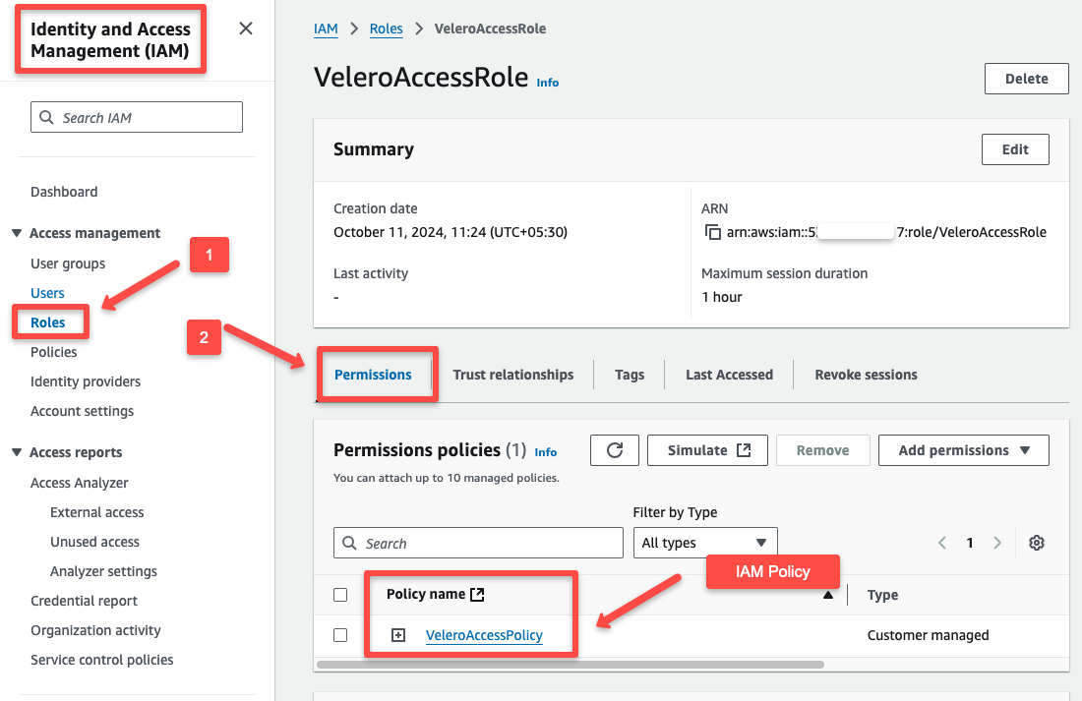Open table preferences gear icon
This screenshot has height=701, width=1082.
pyautogui.click(x=1036, y=542)
